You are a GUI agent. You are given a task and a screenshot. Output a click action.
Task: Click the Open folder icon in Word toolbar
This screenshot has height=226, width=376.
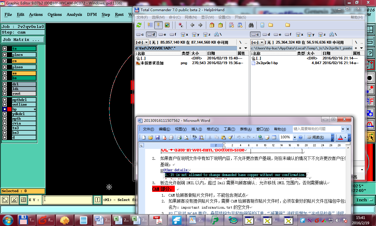[x=151, y=137]
